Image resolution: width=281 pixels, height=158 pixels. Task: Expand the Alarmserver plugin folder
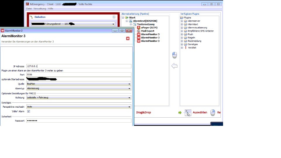(182, 21)
